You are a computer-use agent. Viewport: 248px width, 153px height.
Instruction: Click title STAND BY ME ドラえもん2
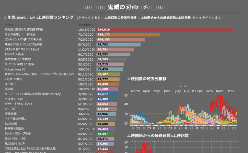22,49
